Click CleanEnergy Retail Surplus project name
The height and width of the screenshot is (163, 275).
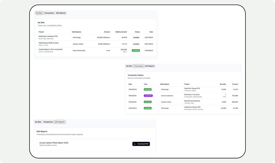point(49,43)
